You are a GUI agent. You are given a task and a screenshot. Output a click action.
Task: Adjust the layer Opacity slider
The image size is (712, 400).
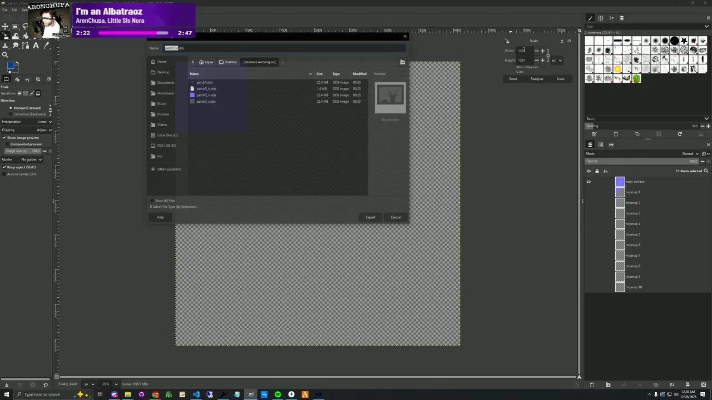(643, 161)
